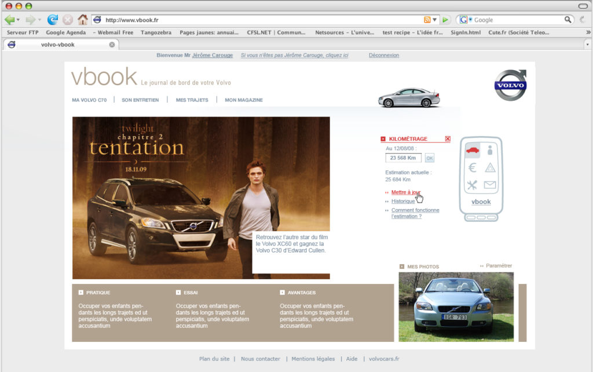Viewport: 593px width, 372px height.
Task: Open the Google Agenda bookmark
Action: tap(66, 32)
